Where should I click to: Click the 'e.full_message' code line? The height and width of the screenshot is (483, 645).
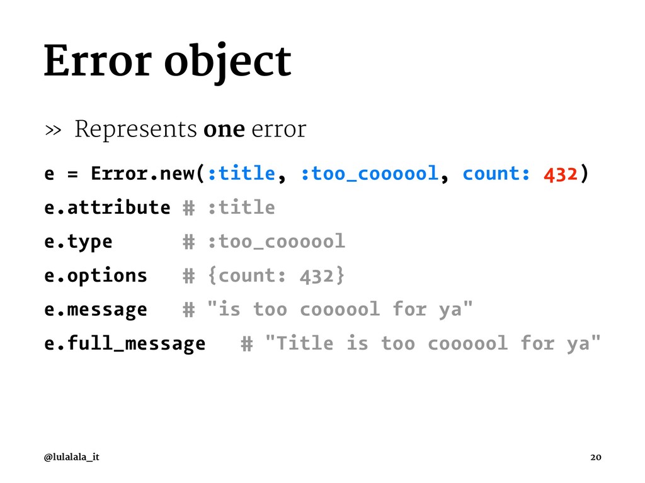(x=125, y=344)
